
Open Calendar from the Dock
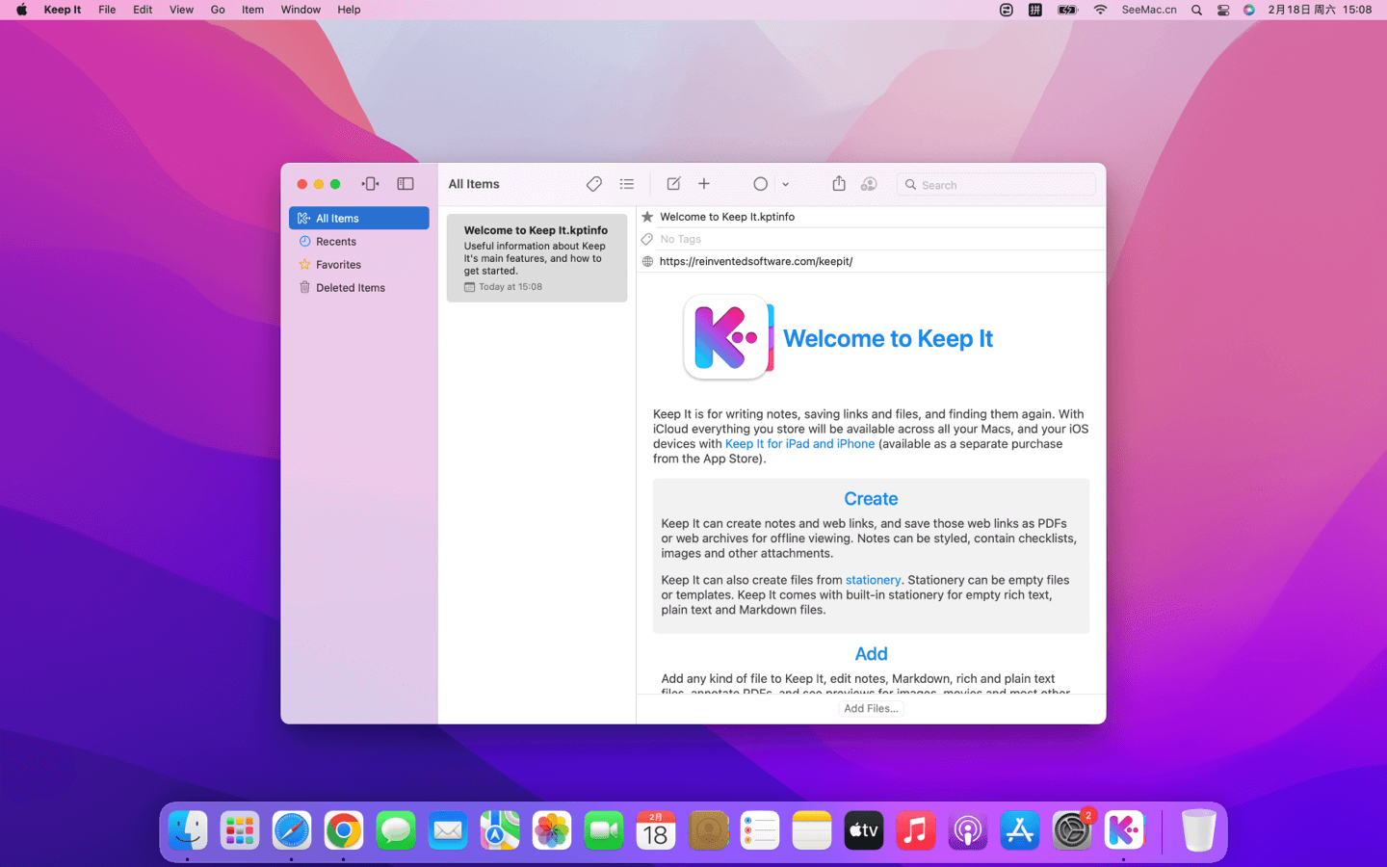pos(656,830)
